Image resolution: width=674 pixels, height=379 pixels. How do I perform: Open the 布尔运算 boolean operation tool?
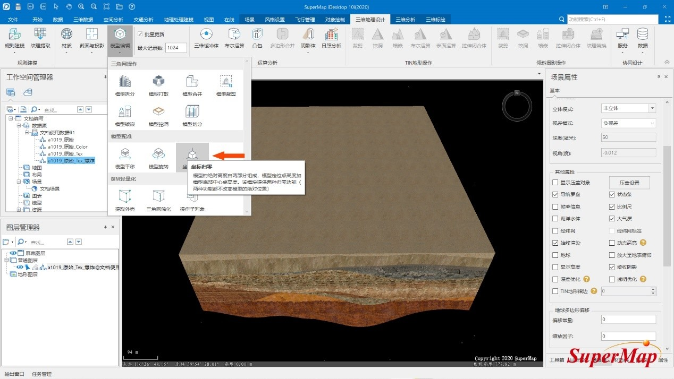pyautogui.click(x=234, y=38)
